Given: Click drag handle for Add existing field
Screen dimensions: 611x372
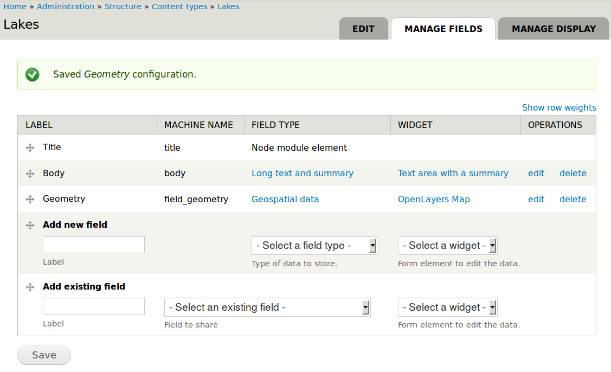Looking at the screenshot, I should coord(30,287).
